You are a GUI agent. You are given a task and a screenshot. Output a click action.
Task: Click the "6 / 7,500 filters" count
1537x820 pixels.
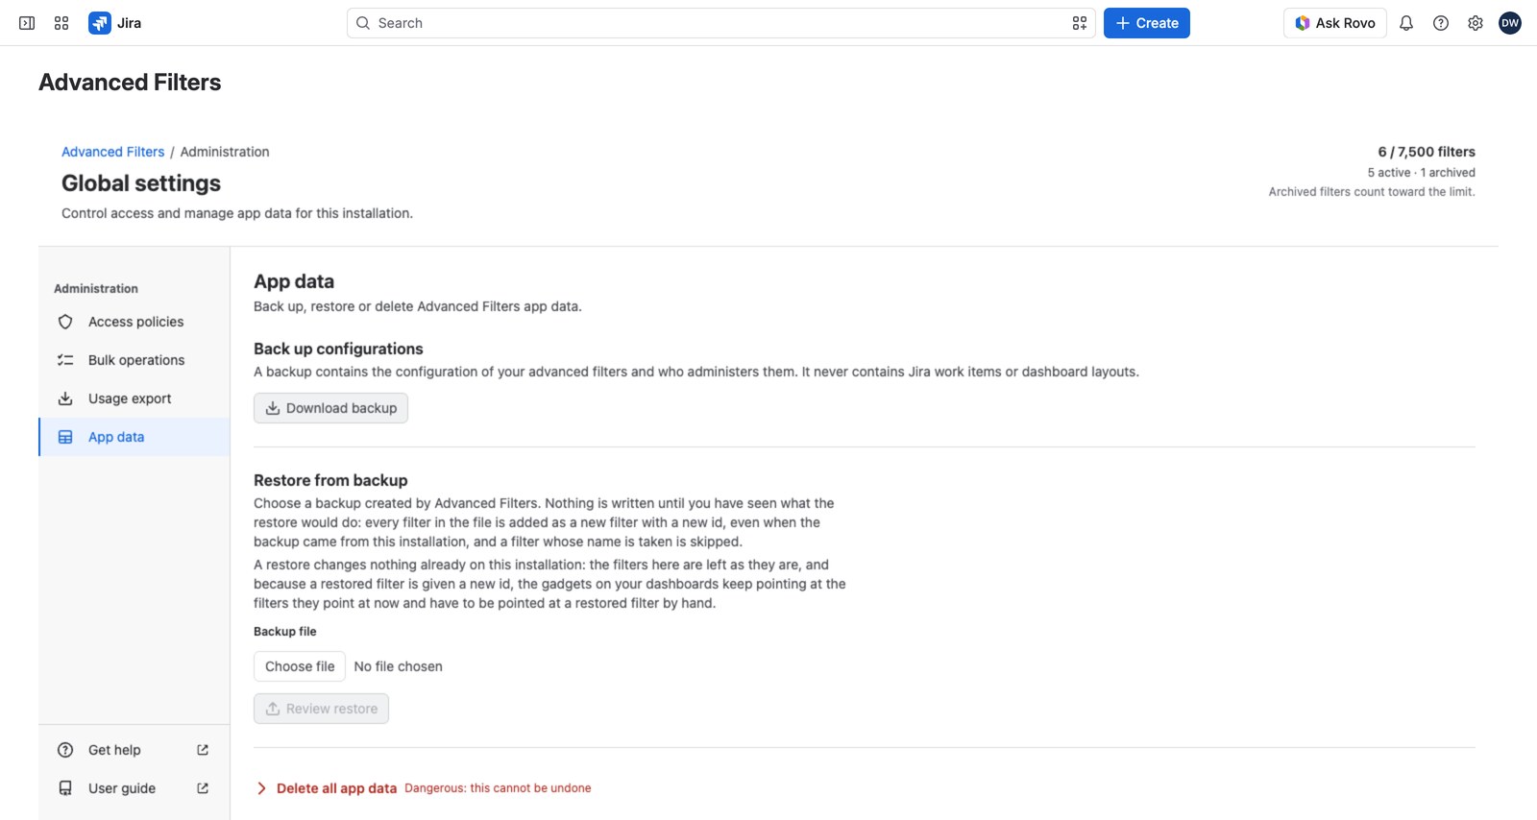[x=1427, y=152]
